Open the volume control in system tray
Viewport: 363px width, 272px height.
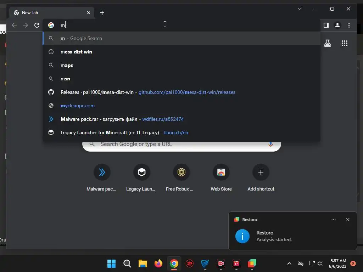[x=320, y=263]
